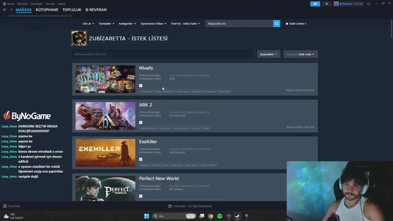This screenshot has height=221, width=393.
Task: Click the wishlist filter field Ada veya etikete göre ara
Action: pos(163,54)
